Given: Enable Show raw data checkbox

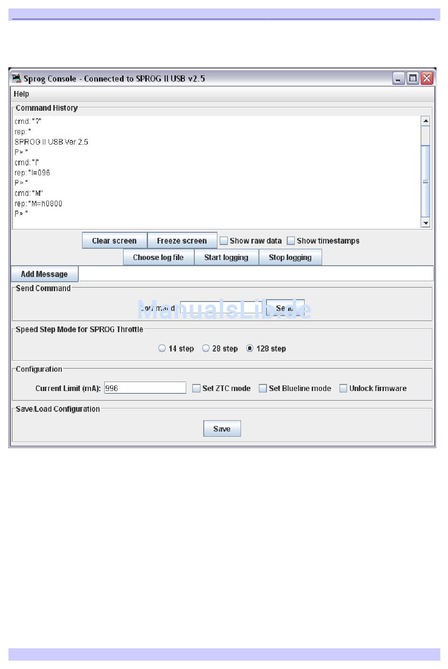Looking at the screenshot, I should point(224,241).
